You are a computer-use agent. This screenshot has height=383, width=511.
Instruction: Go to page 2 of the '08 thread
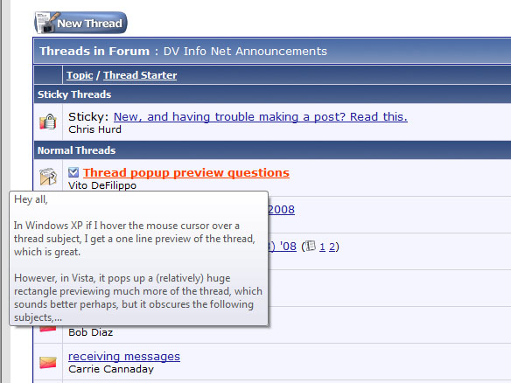[x=332, y=247]
